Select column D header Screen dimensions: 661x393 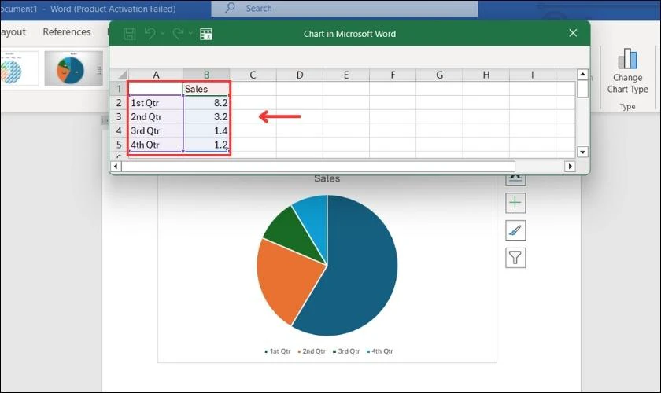pos(300,75)
